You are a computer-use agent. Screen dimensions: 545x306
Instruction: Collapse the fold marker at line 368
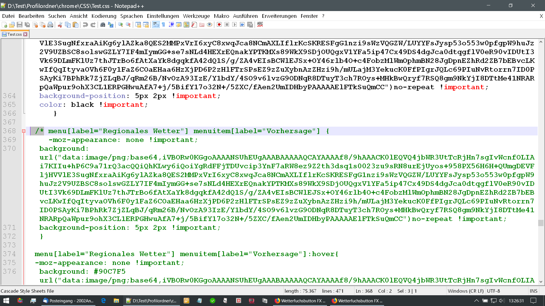(24, 131)
